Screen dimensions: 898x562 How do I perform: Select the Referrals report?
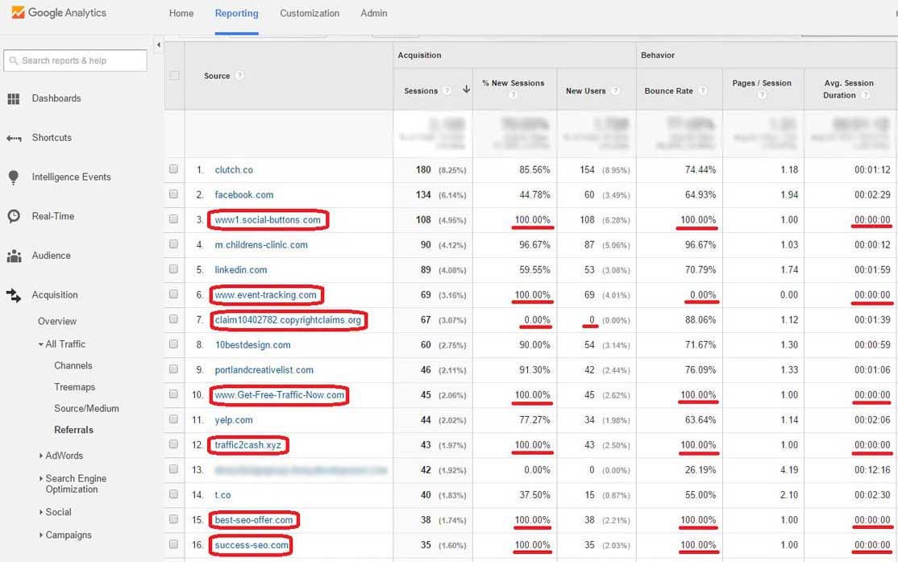click(74, 430)
